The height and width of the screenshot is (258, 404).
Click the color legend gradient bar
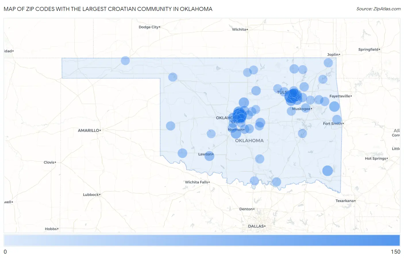[x=202, y=240]
